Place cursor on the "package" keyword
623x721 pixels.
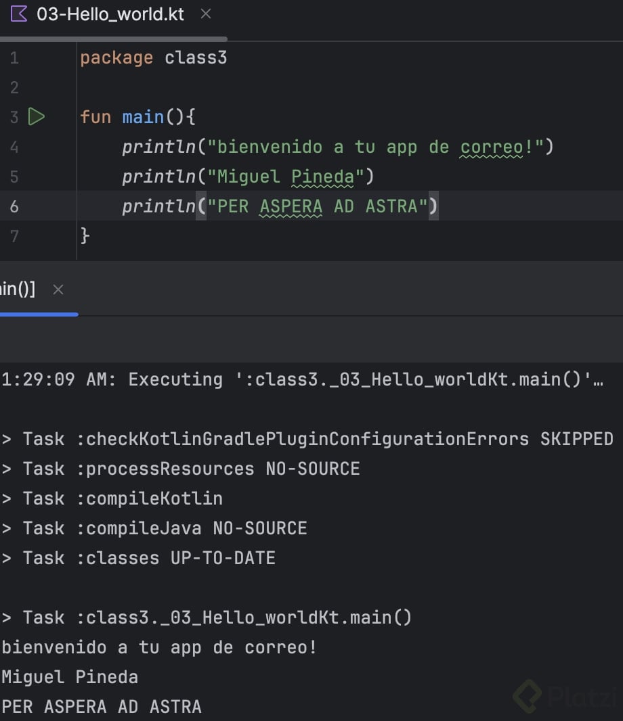tap(116, 58)
